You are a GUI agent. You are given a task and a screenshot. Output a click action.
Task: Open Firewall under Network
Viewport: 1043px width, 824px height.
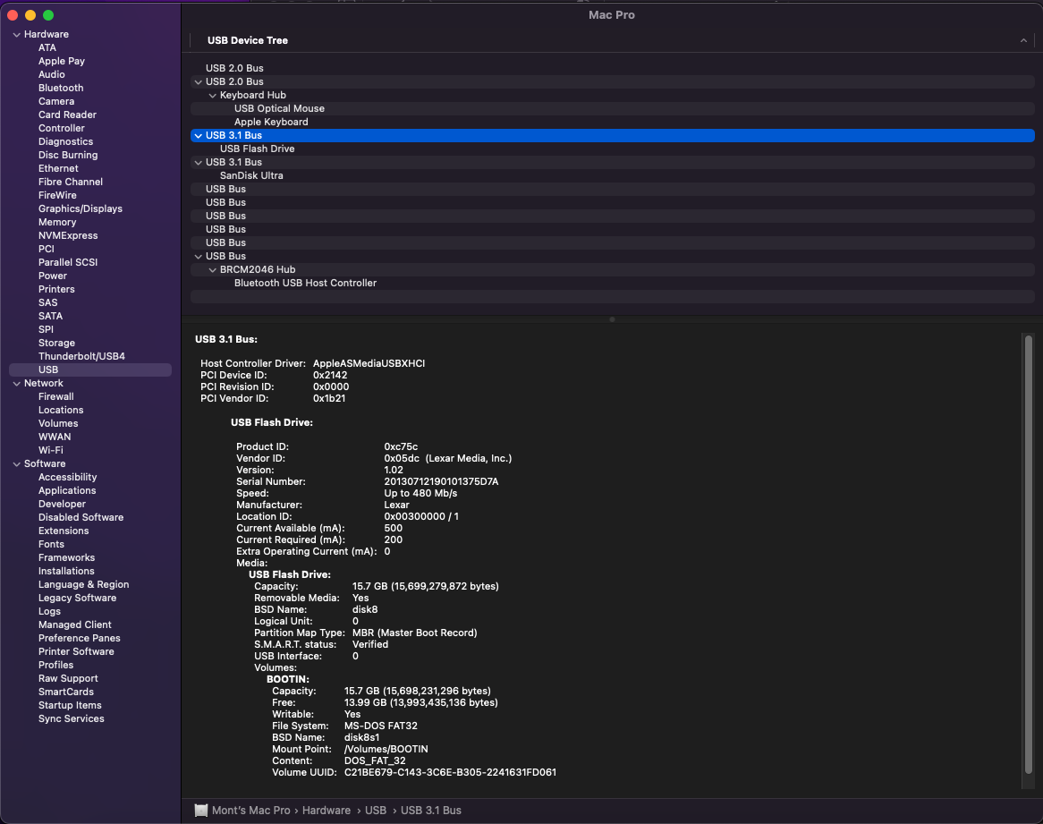tap(55, 396)
